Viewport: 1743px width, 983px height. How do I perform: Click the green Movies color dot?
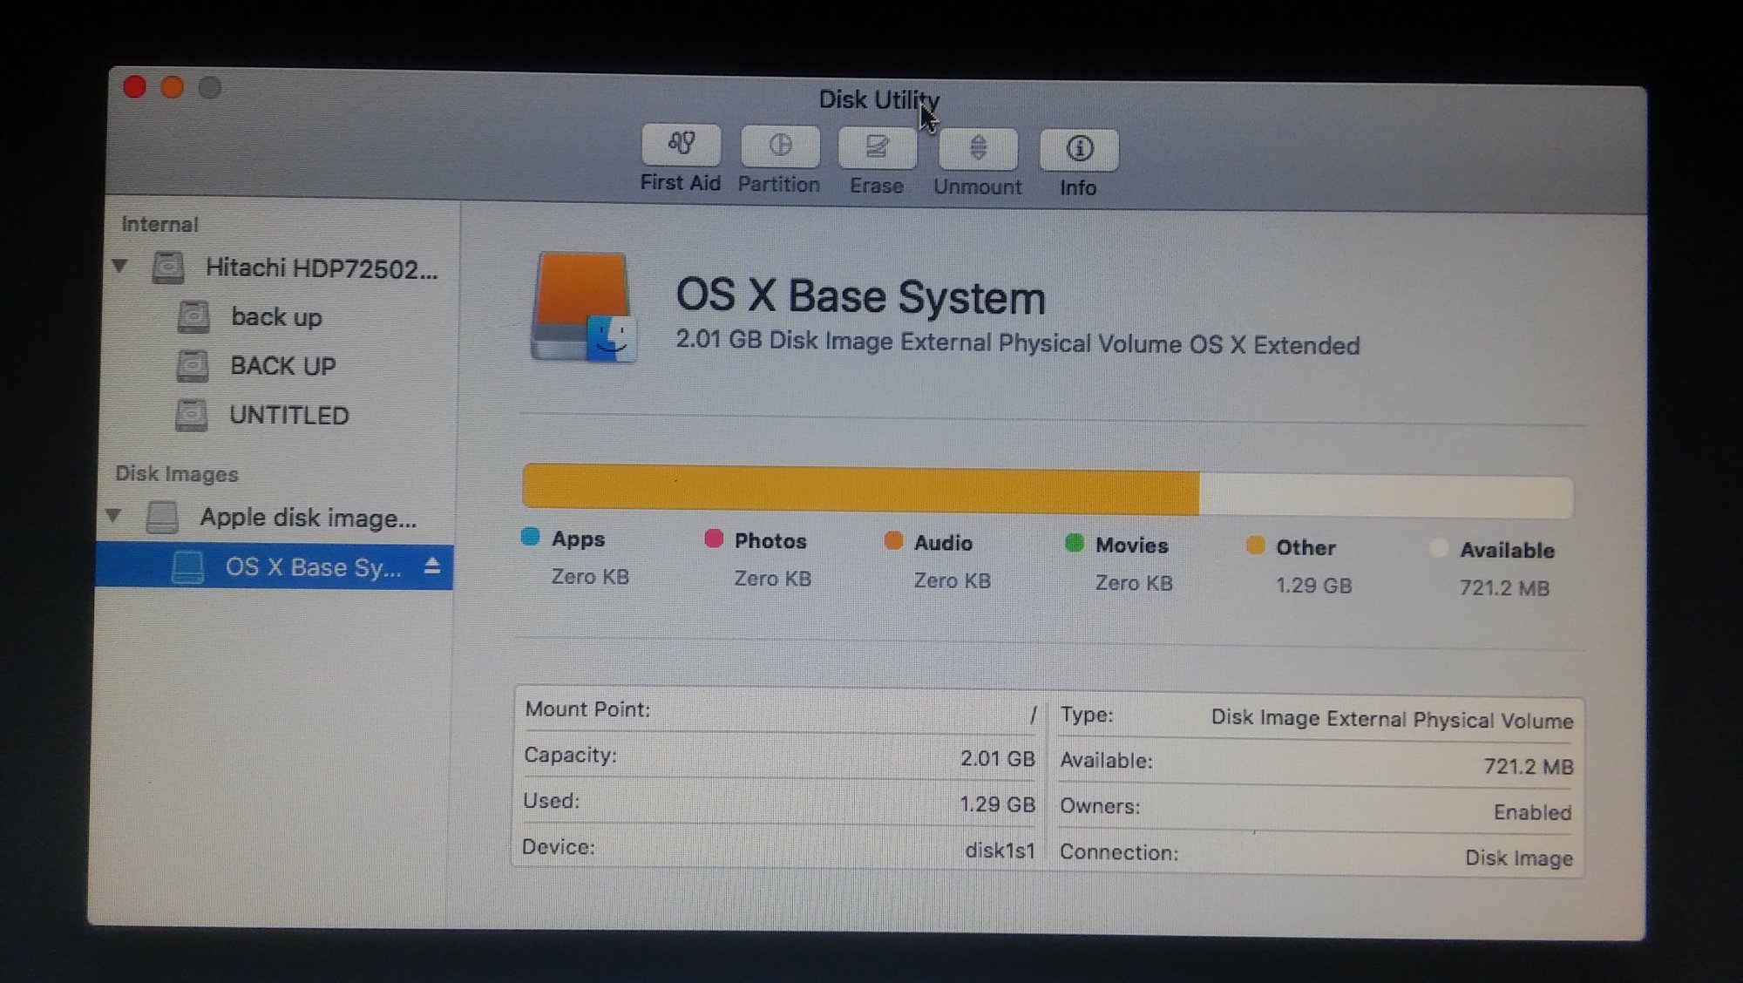point(1074,543)
